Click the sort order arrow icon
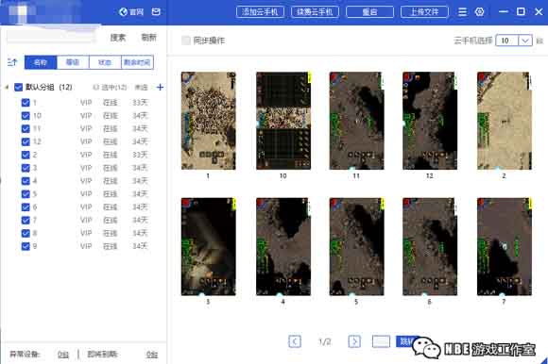 tap(12, 62)
